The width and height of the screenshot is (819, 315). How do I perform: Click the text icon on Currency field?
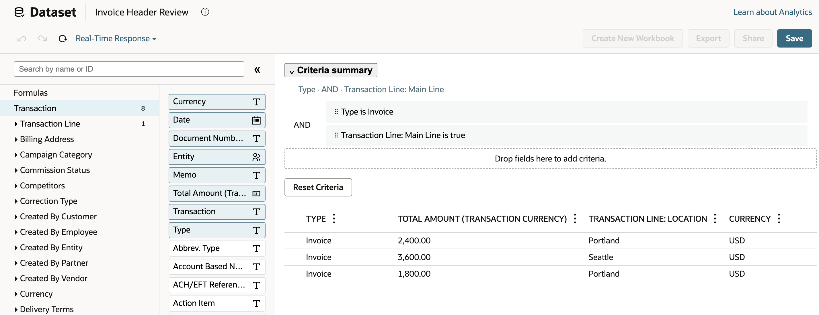point(256,102)
